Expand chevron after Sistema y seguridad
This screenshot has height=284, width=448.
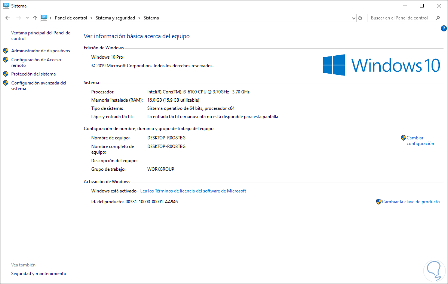point(139,18)
